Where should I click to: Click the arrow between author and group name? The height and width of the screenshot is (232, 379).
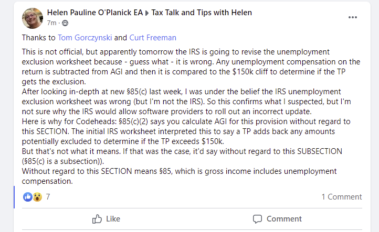[x=148, y=13]
